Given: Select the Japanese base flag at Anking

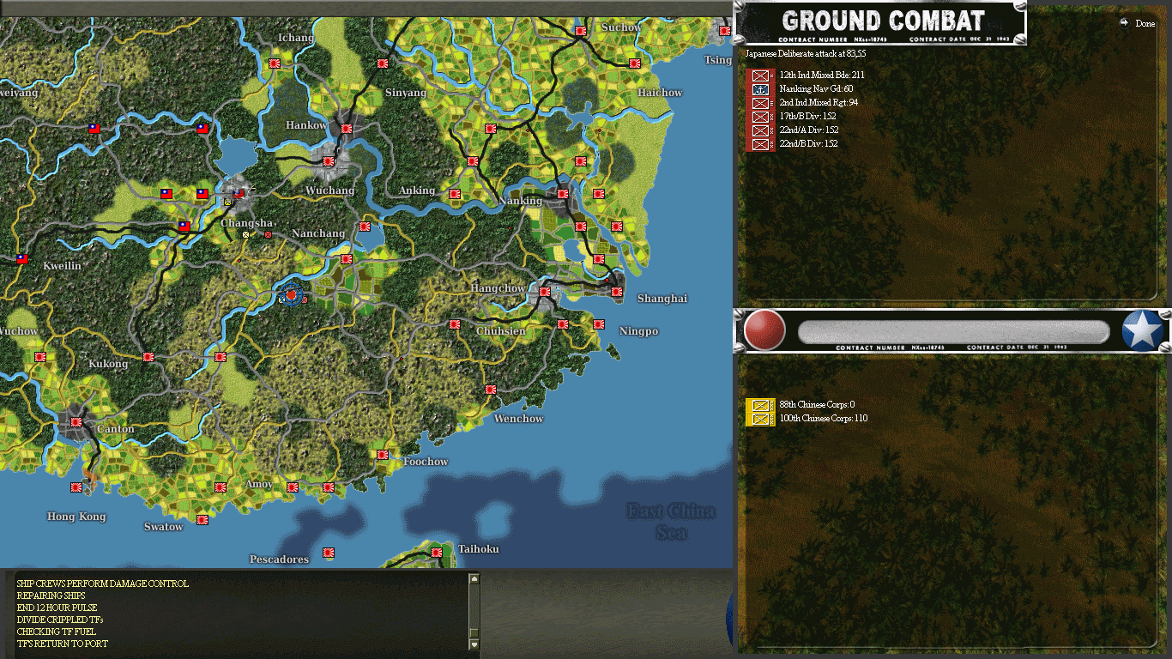Looking at the screenshot, I should tap(455, 194).
